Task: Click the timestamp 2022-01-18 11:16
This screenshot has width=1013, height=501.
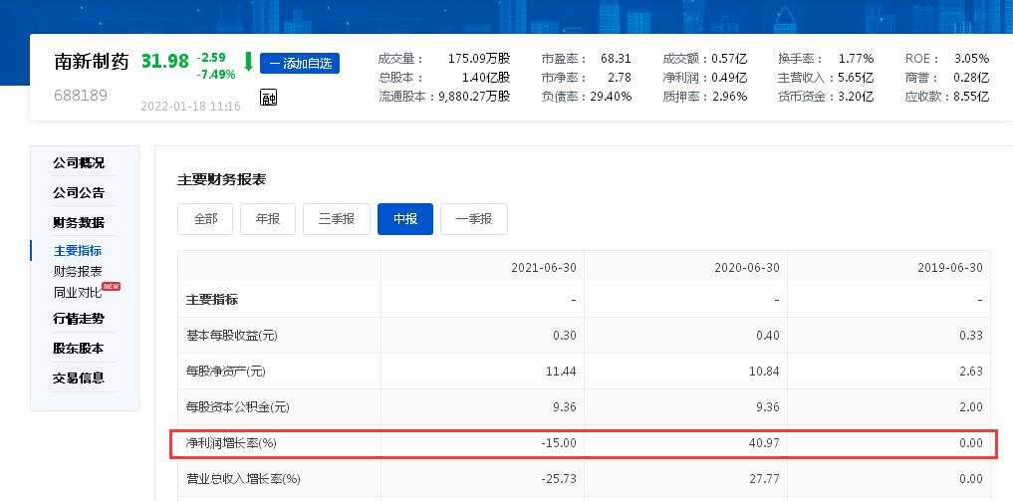Action: click(190, 106)
